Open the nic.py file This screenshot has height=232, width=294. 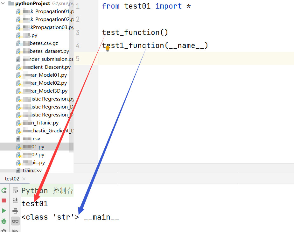click(31, 163)
